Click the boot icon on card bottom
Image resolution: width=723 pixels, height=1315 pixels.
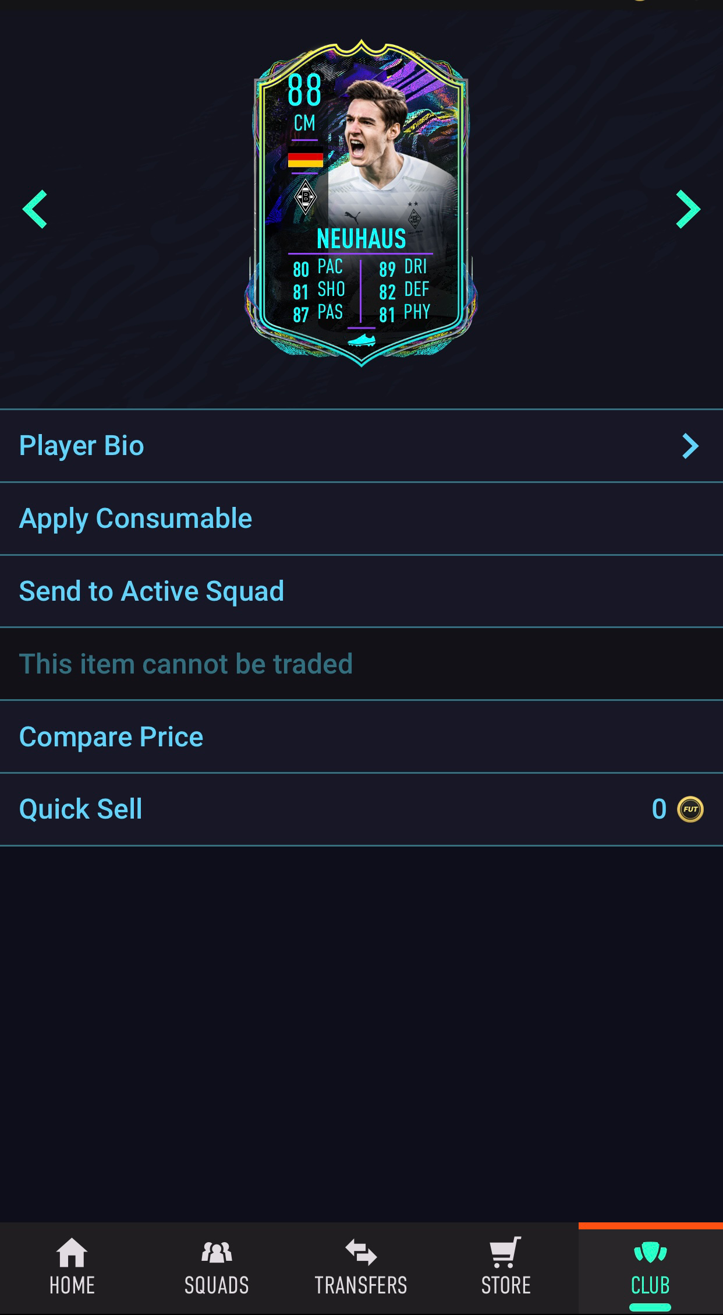click(x=361, y=340)
